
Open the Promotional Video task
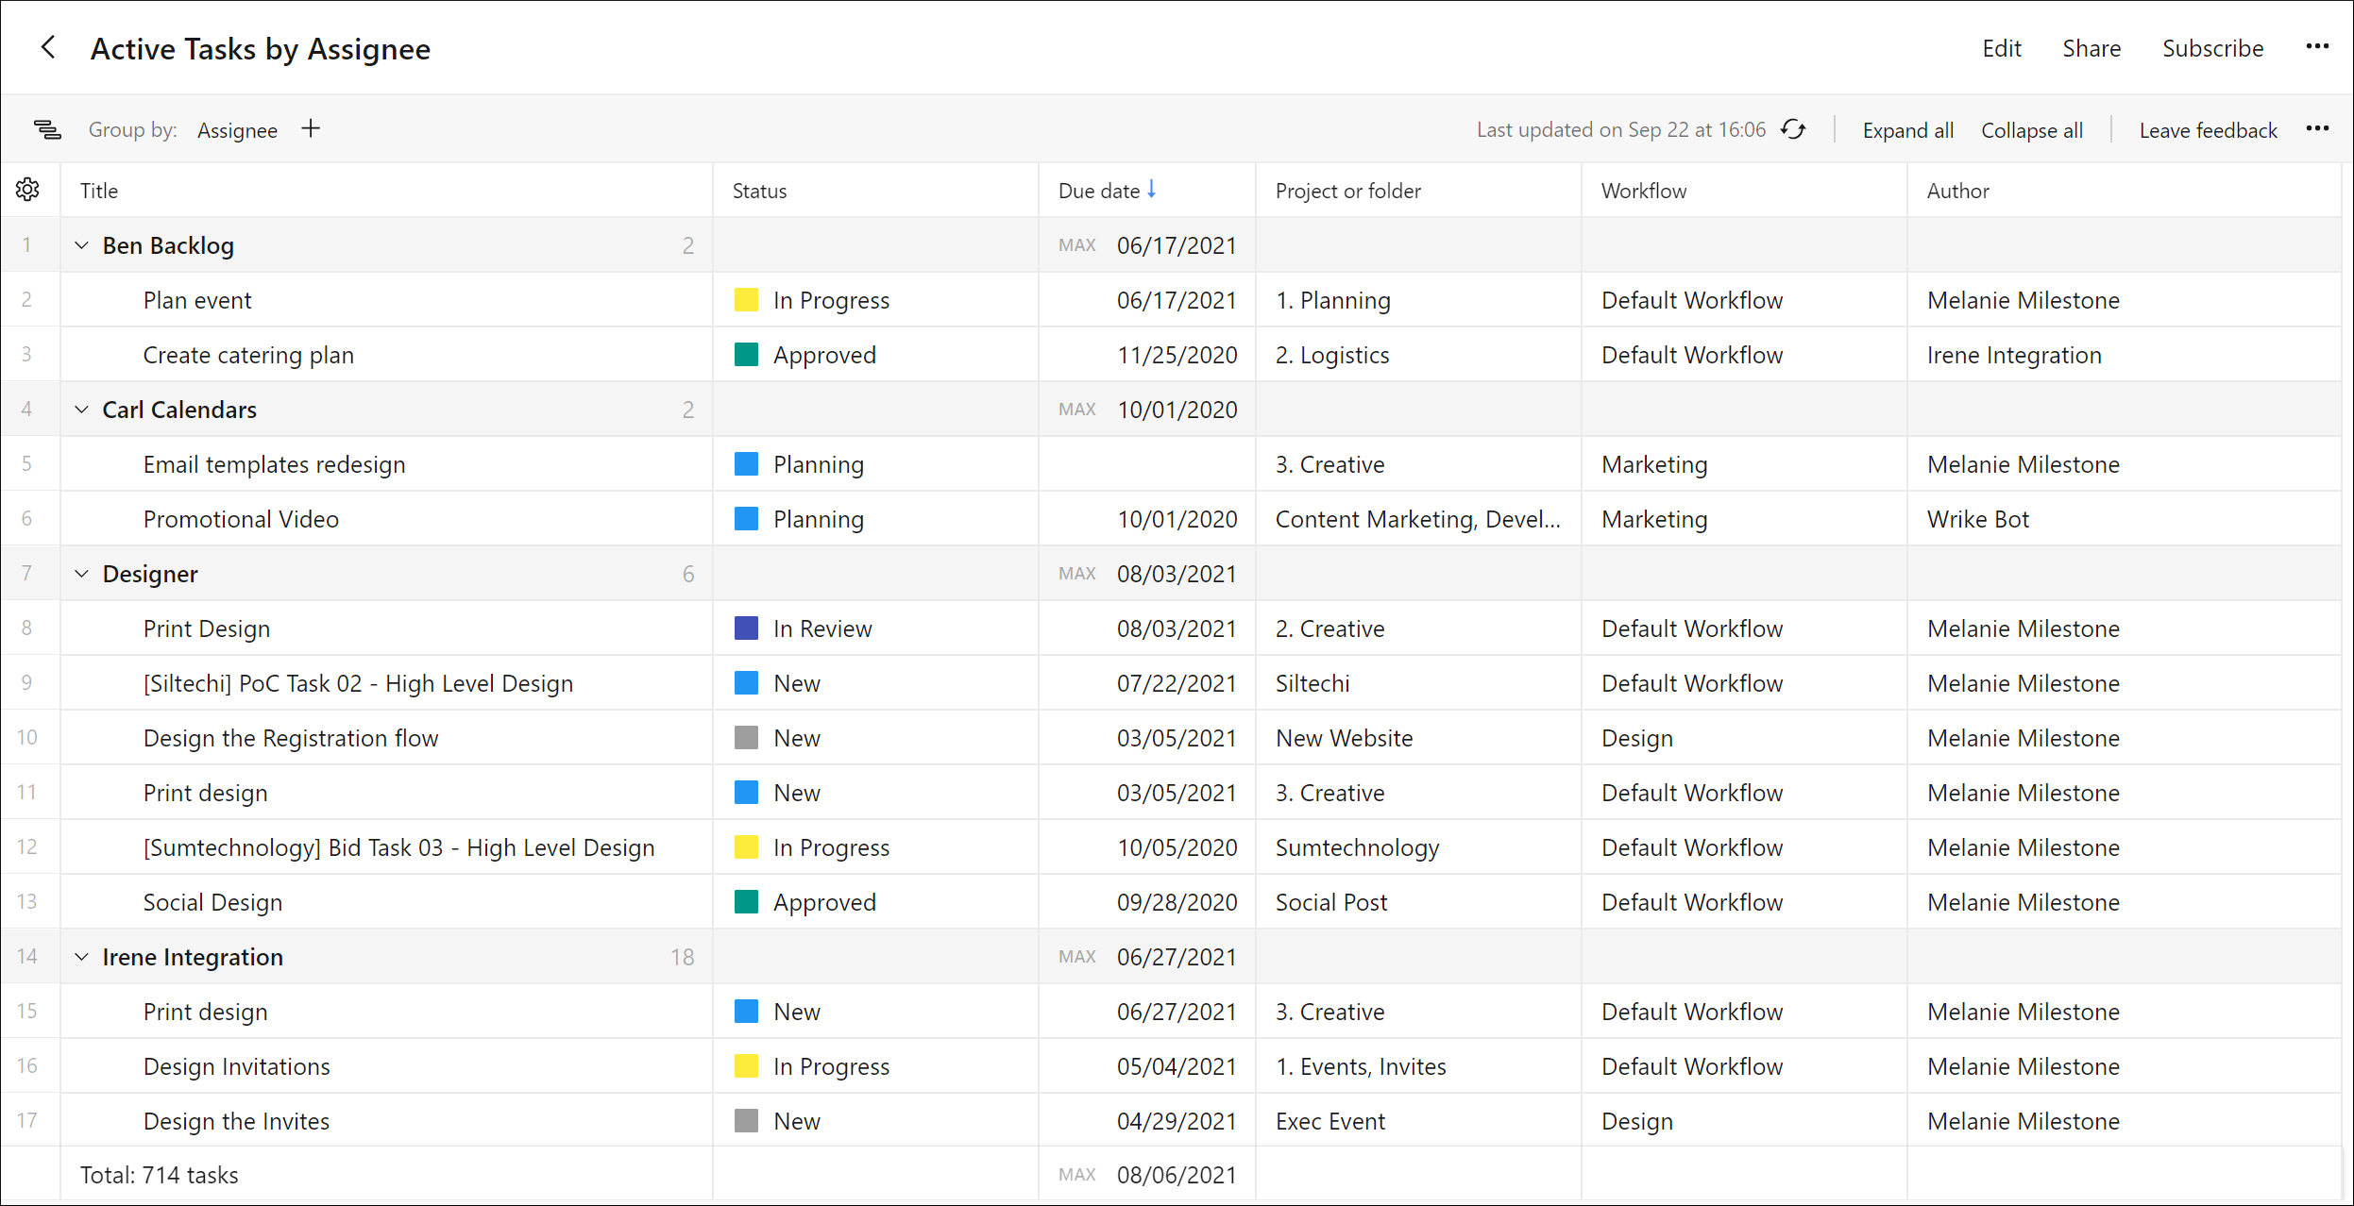tap(241, 519)
